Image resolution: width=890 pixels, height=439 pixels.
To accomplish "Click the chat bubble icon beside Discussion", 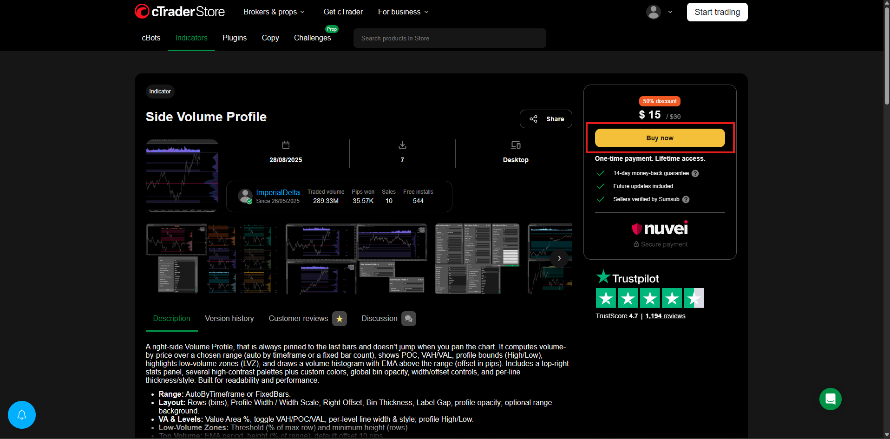I will (x=408, y=319).
